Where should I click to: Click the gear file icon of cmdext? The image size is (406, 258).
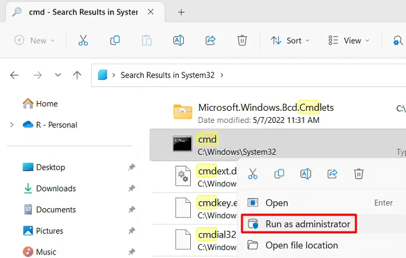point(183,176)
